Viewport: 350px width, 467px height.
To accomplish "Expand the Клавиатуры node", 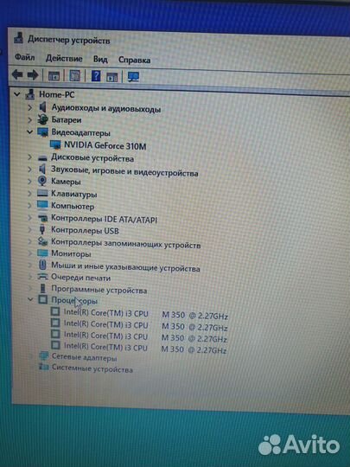I will [x=29, y=194].
